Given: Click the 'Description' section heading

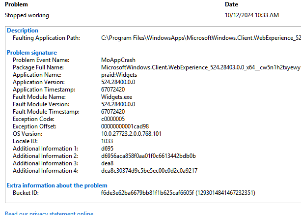Looking at the screenshot, I should click(x=23, y=31).
